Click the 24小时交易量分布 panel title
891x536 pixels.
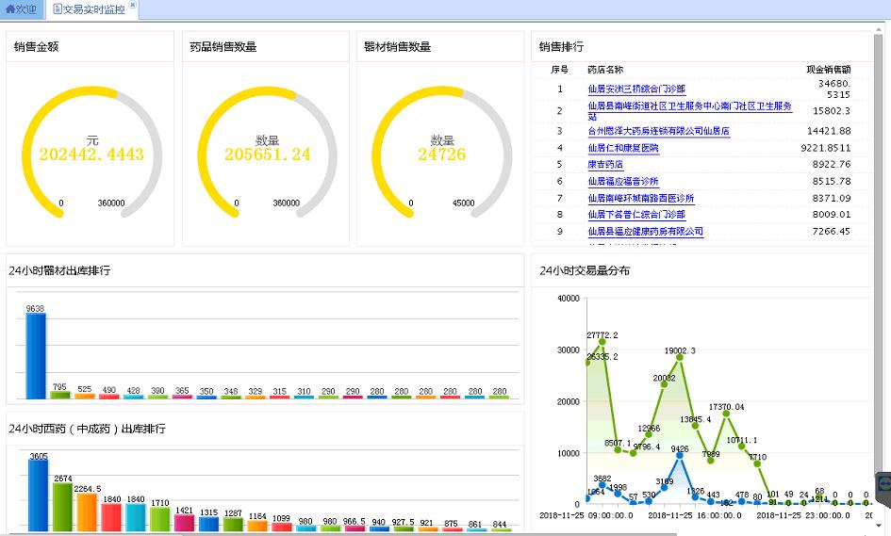click(585, 270)
